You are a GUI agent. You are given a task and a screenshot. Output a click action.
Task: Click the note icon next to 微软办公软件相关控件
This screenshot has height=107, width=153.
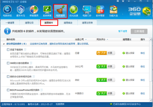(x=34, y=77)
